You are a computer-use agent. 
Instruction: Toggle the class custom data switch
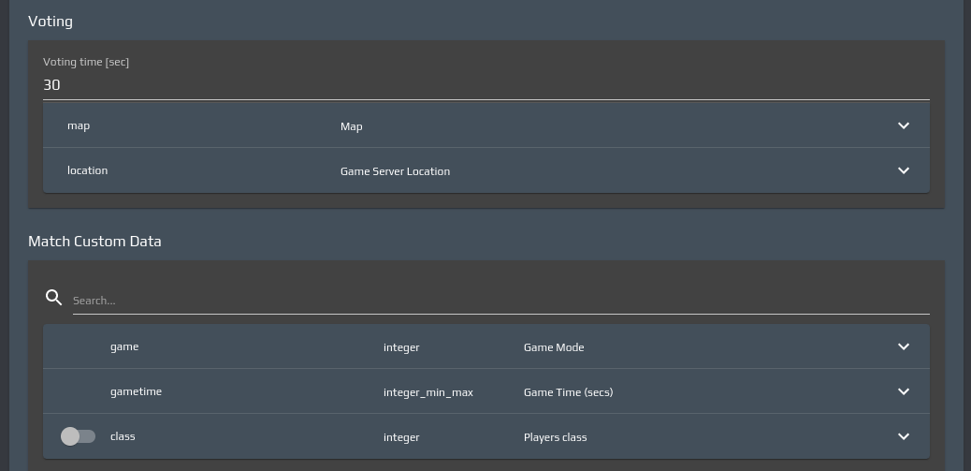(78, 436)
